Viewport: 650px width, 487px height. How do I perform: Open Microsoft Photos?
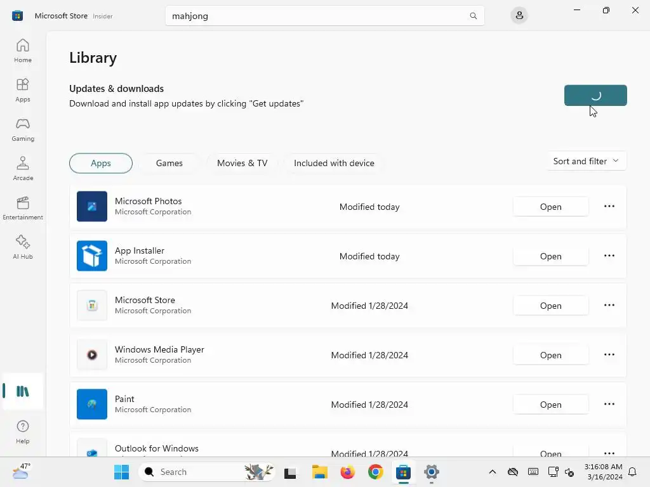coord(550,207)
